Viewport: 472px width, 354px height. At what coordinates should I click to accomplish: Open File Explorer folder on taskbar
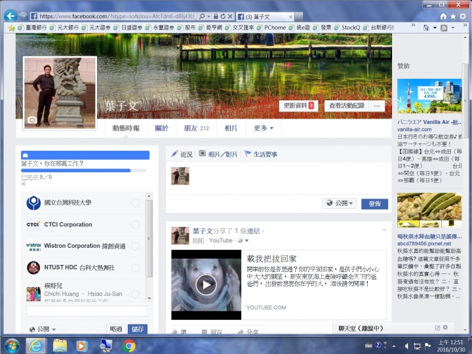60,346
